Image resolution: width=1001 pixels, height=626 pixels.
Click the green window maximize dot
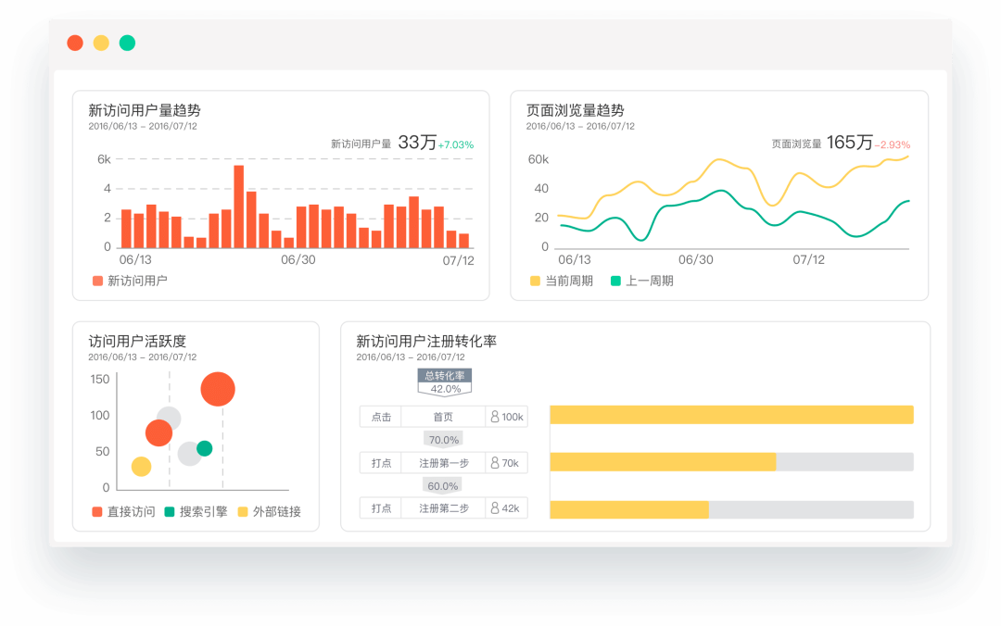127,43
